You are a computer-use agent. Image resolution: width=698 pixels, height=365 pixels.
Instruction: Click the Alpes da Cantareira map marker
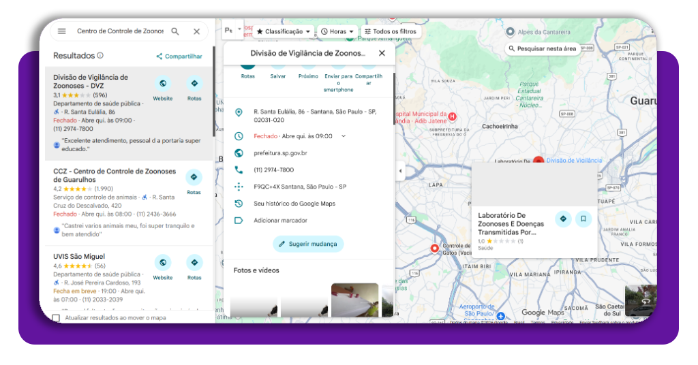pyautogui.click(x=510, y=32)
